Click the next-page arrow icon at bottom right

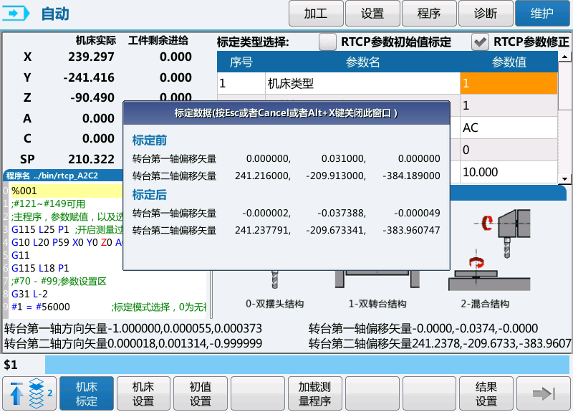[544, 393]
